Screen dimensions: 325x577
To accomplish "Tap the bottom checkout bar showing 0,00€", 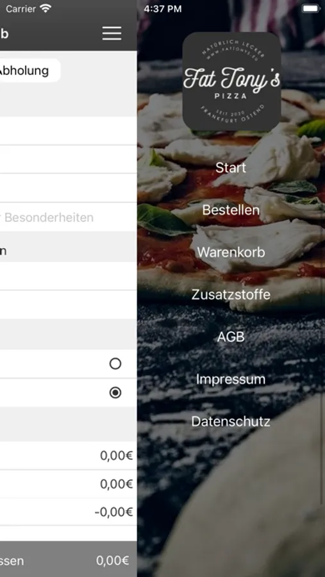I will pos(69,559).
